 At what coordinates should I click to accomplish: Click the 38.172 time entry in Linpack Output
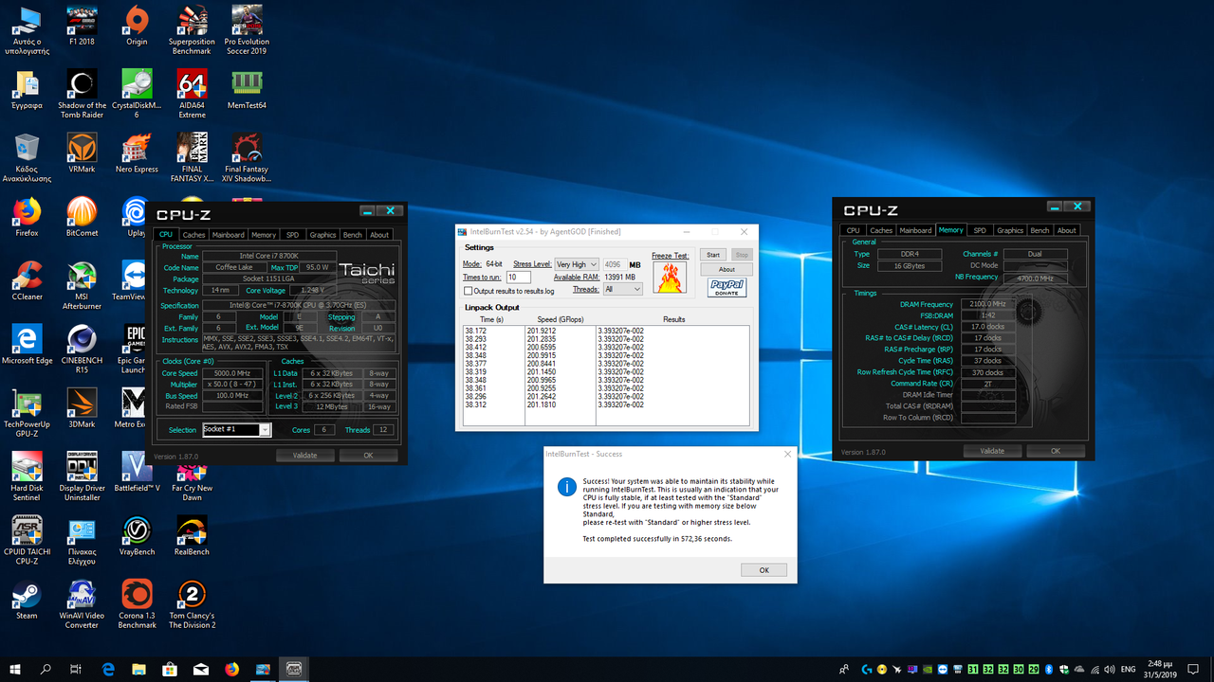pyautogui.click(x=475, y=332)
